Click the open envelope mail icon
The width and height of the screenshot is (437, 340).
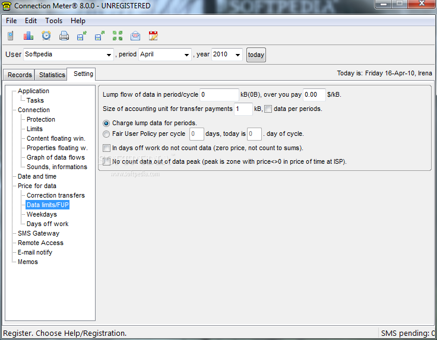135,36
